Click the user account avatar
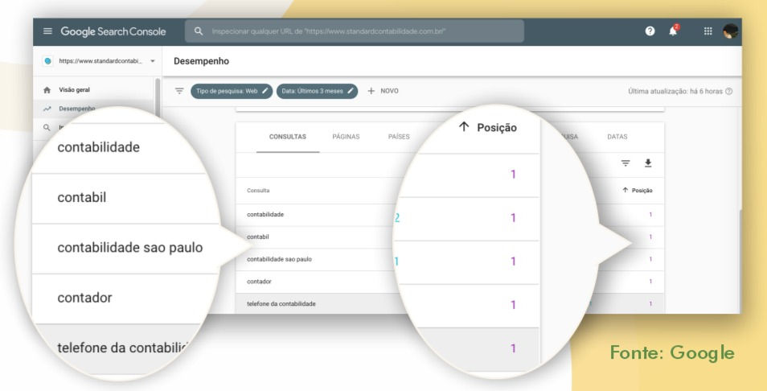The image size is (767, 391). [x=730, y=31]
